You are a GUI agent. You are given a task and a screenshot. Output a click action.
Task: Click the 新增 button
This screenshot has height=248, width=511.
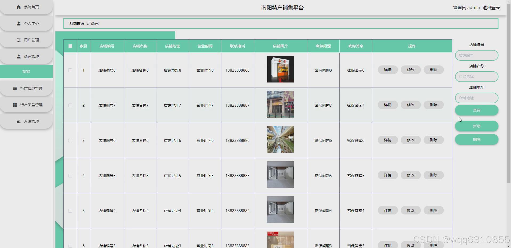point(477,126)
